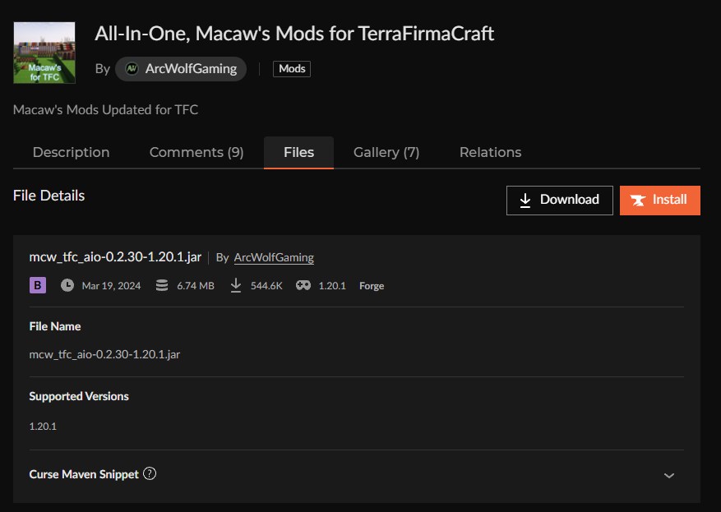Go to the Relations tab
Image resolution: width=721 pixels, height=512 pixels.
tap(490, 152)
